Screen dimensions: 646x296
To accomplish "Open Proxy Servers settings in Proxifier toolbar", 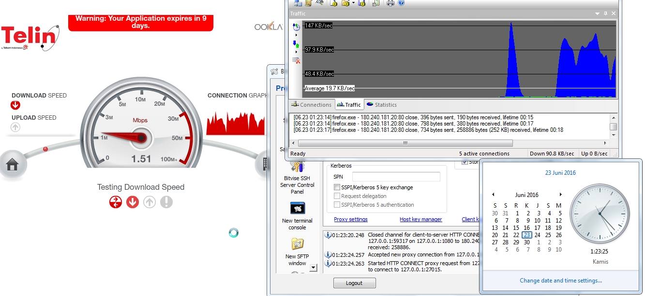I will (298, 3).
